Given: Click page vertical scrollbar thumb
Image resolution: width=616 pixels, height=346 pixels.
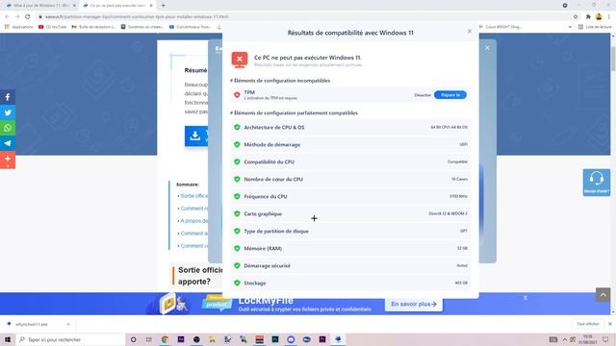Looking at the screenshot, I should 613,59.
